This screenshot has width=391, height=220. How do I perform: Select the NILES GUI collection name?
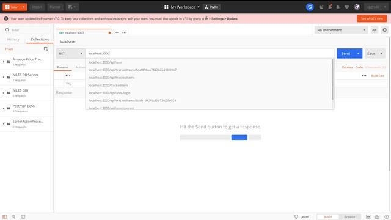pos(20,90)
